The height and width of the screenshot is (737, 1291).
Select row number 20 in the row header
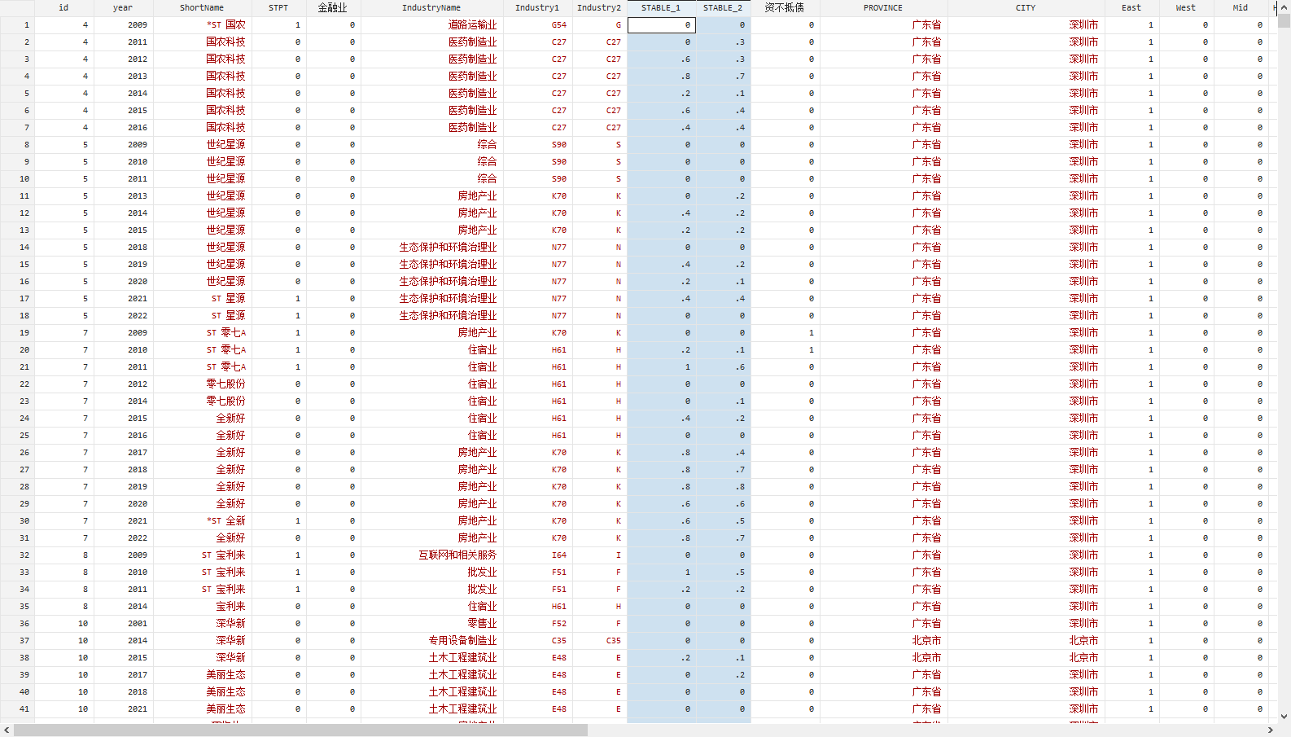coord(17,350)
